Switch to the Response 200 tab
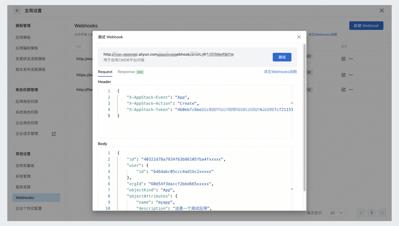Image resolution: width=399 pixels, height=226 pixels. click(x=131, y=72)
